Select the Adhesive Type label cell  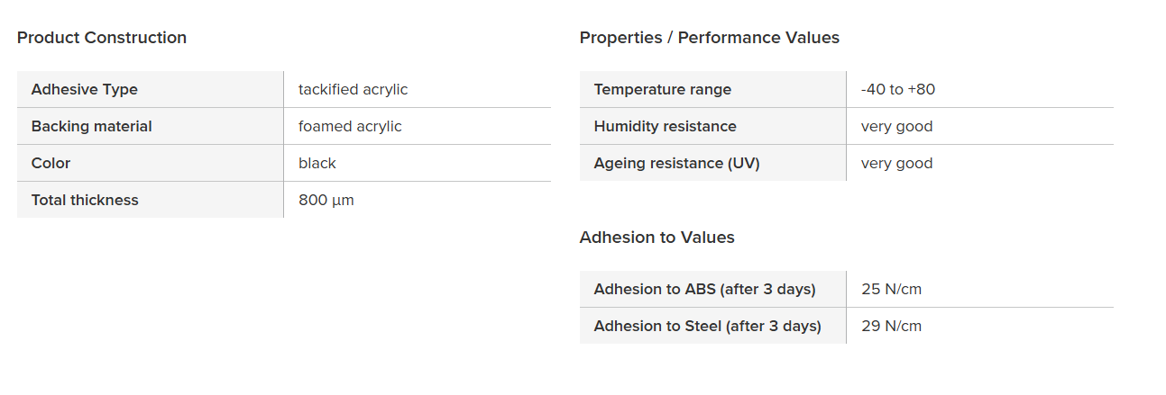[85, 89]
